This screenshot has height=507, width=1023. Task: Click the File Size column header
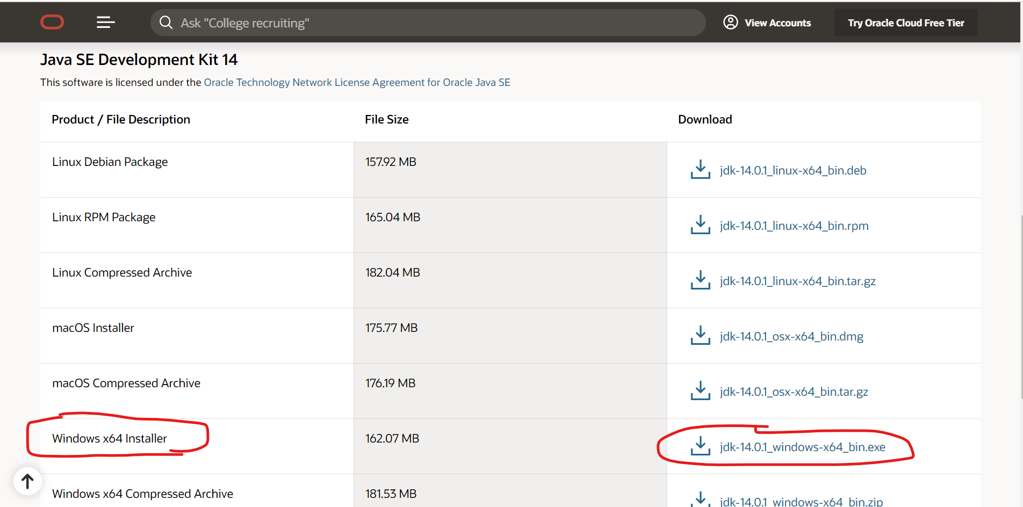(x=387, y=119)
